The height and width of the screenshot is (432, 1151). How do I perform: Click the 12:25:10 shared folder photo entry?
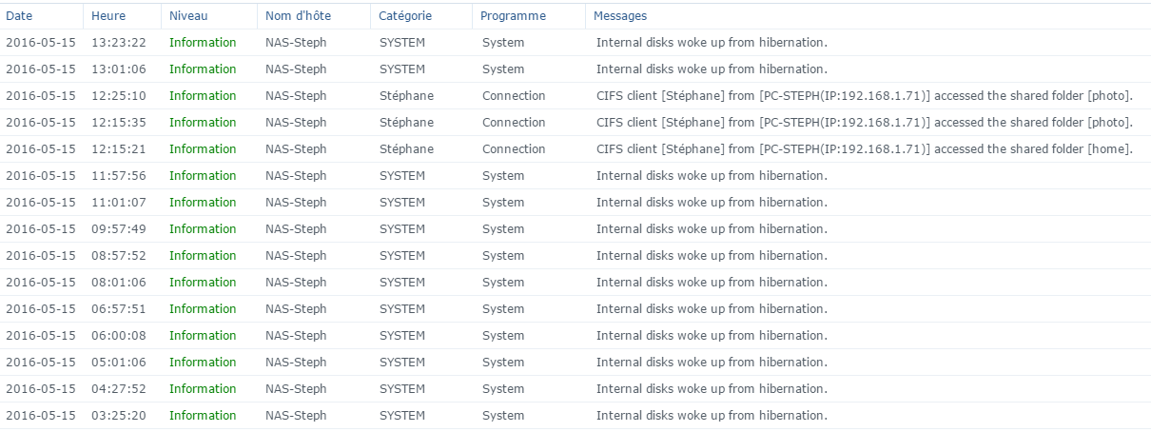(864, 96)
